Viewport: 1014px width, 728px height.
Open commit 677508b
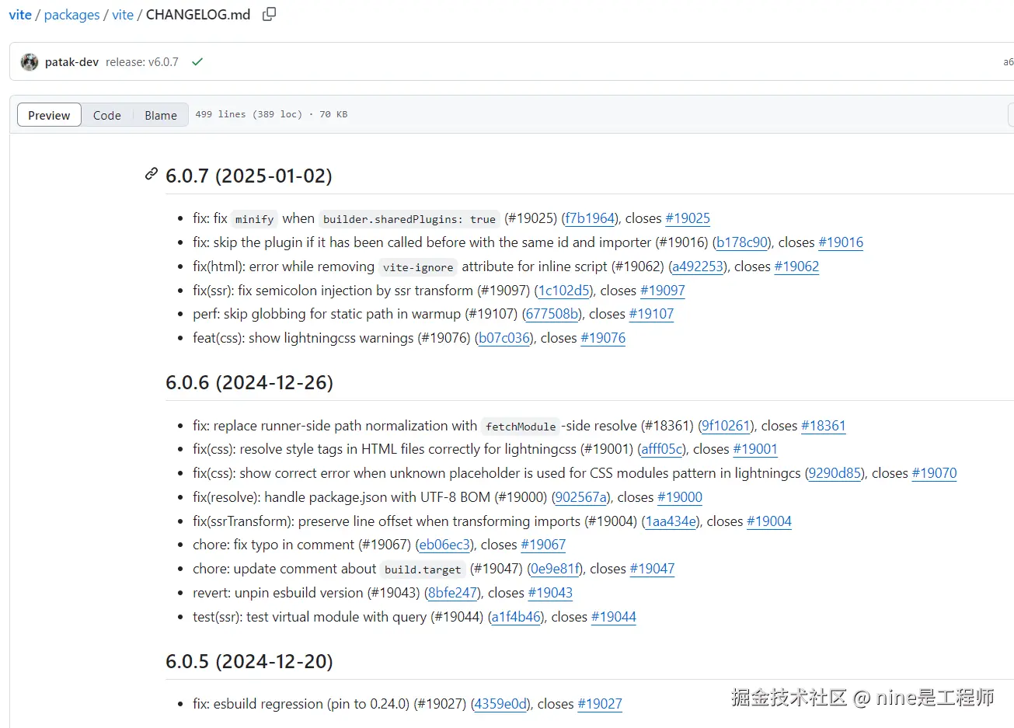[x=552, y=314]
